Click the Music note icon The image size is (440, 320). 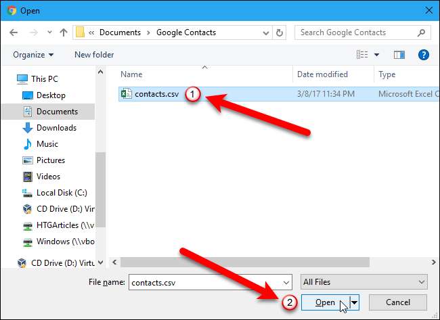[28, 144]
